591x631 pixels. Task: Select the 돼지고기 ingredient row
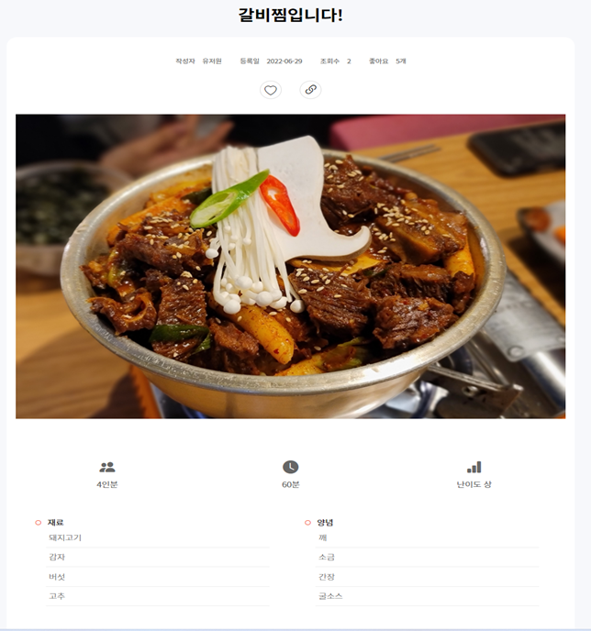coord(158,538)
